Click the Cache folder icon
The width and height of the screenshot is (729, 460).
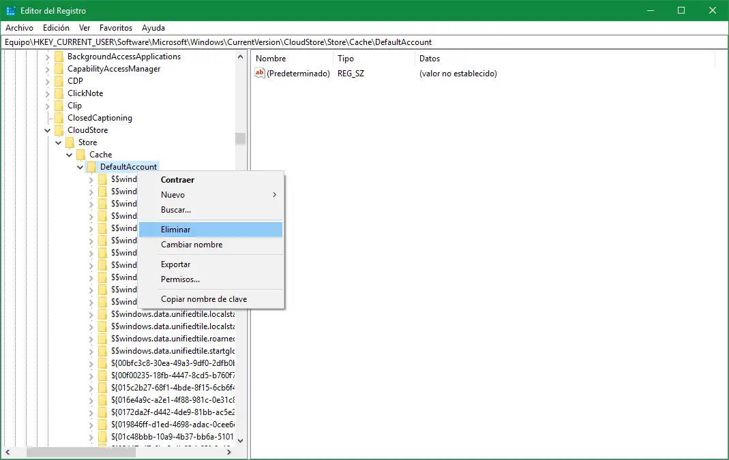tap(80, 155)
